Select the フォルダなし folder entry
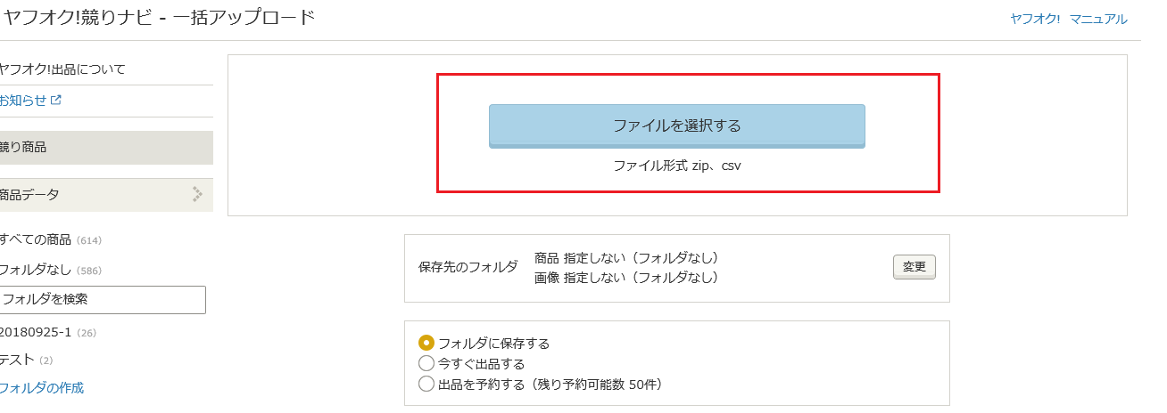The height and width of the screenshot is (413, 1167). click(36, 270)
